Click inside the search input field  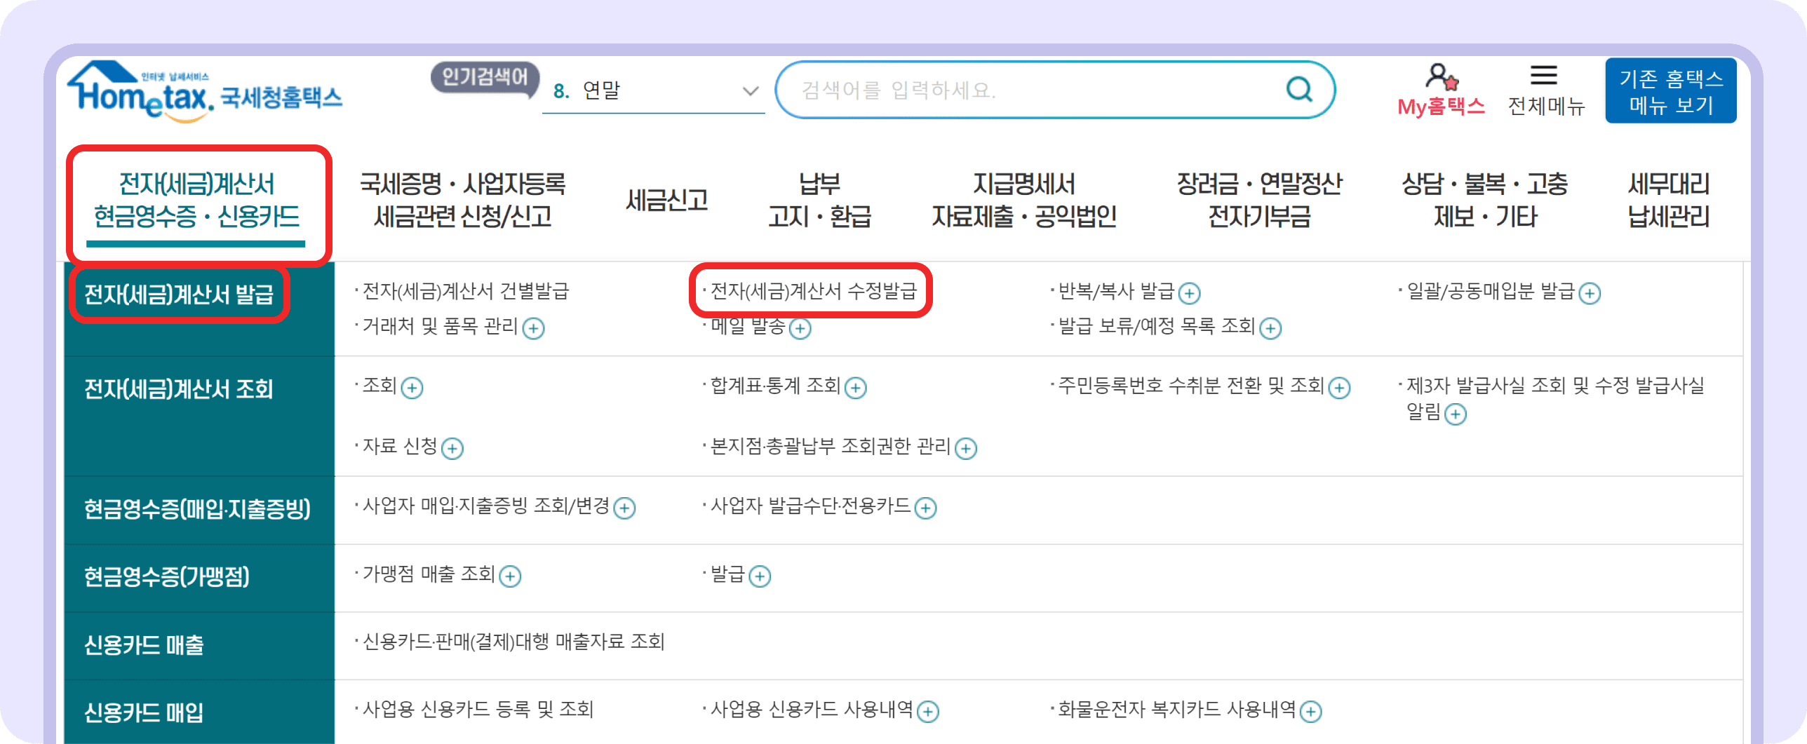tap(1017, 89)
